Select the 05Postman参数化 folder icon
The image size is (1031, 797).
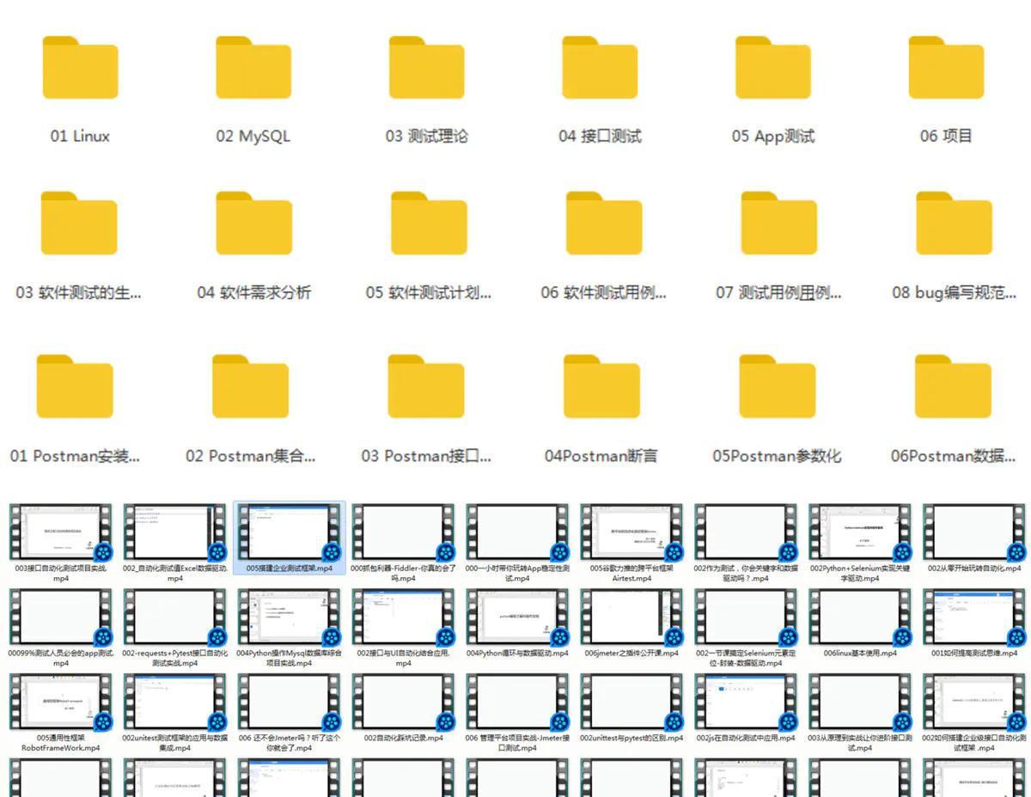coord(778,386)
